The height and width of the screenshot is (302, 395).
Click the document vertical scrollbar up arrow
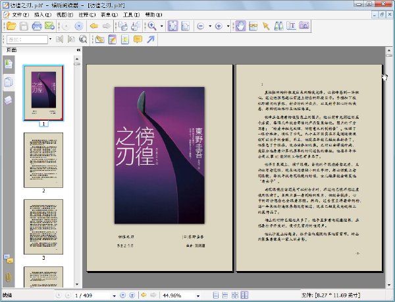click(388, 50)
